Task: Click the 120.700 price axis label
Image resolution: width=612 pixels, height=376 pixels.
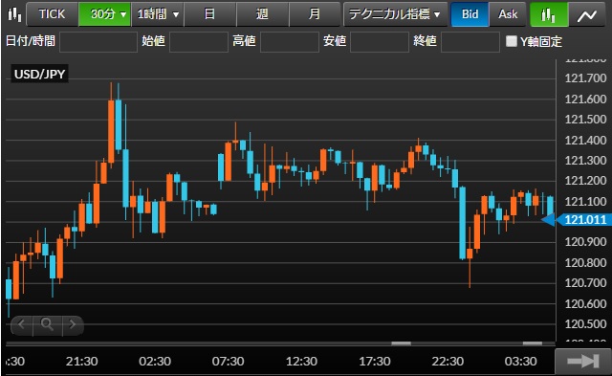Action: coord(585,282)
